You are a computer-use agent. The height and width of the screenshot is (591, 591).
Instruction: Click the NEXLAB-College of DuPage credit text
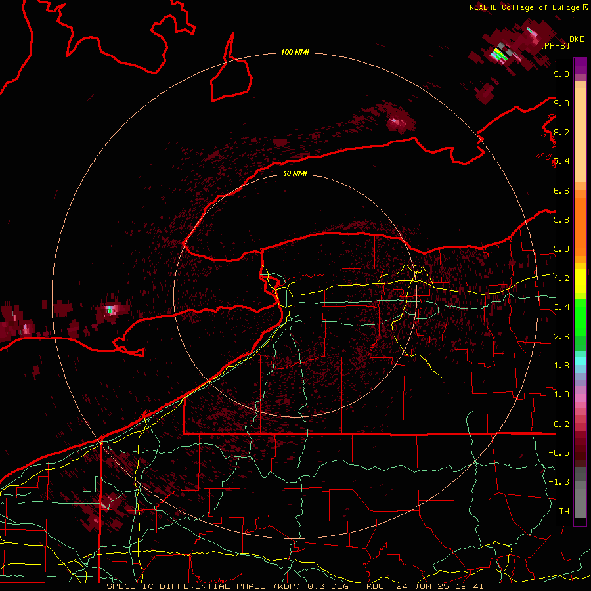[528, 7]
